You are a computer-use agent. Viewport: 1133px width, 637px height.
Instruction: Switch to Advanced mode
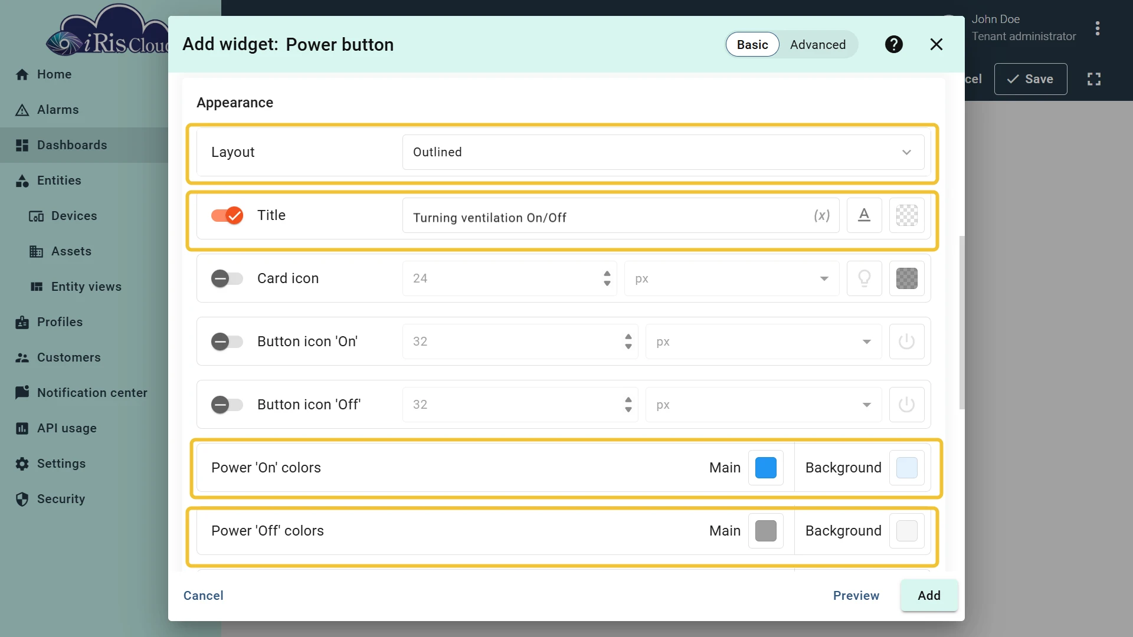pyautogui.click(x=818, y=44)
